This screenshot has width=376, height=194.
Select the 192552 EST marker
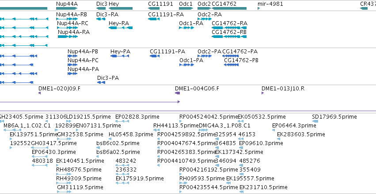tap(11, 148)
